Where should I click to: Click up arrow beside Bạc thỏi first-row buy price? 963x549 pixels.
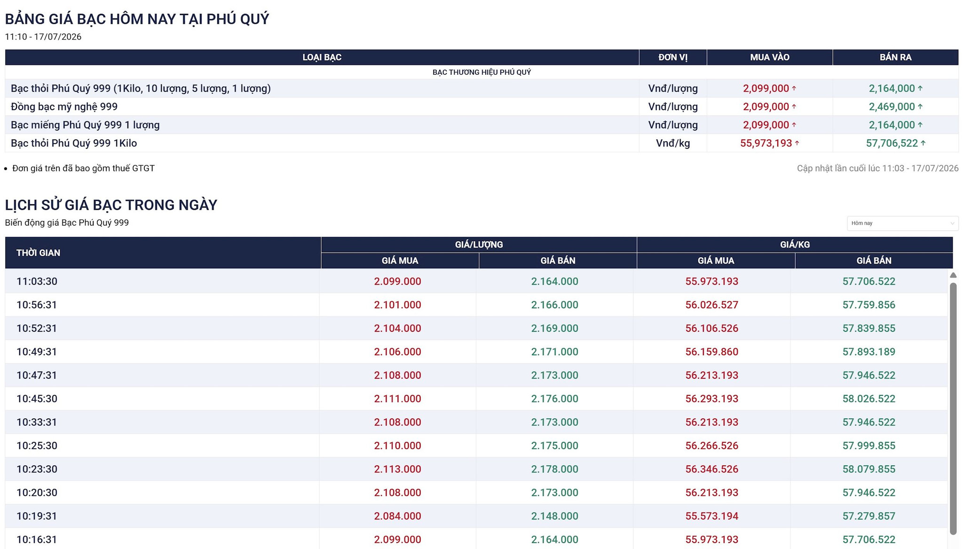[794, 88]
